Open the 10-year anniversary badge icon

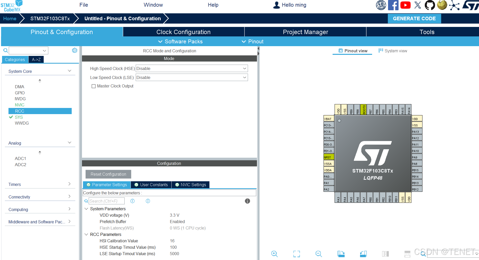pyautogui.click(x=381, y=5)
